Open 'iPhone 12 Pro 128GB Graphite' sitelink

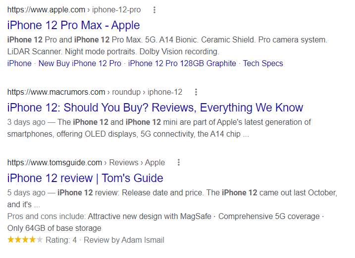pos(182,63)
